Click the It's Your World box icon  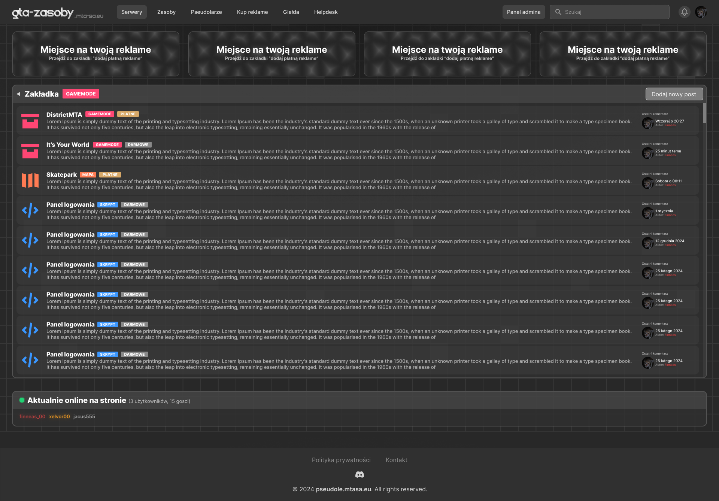[x=30, y=151]
